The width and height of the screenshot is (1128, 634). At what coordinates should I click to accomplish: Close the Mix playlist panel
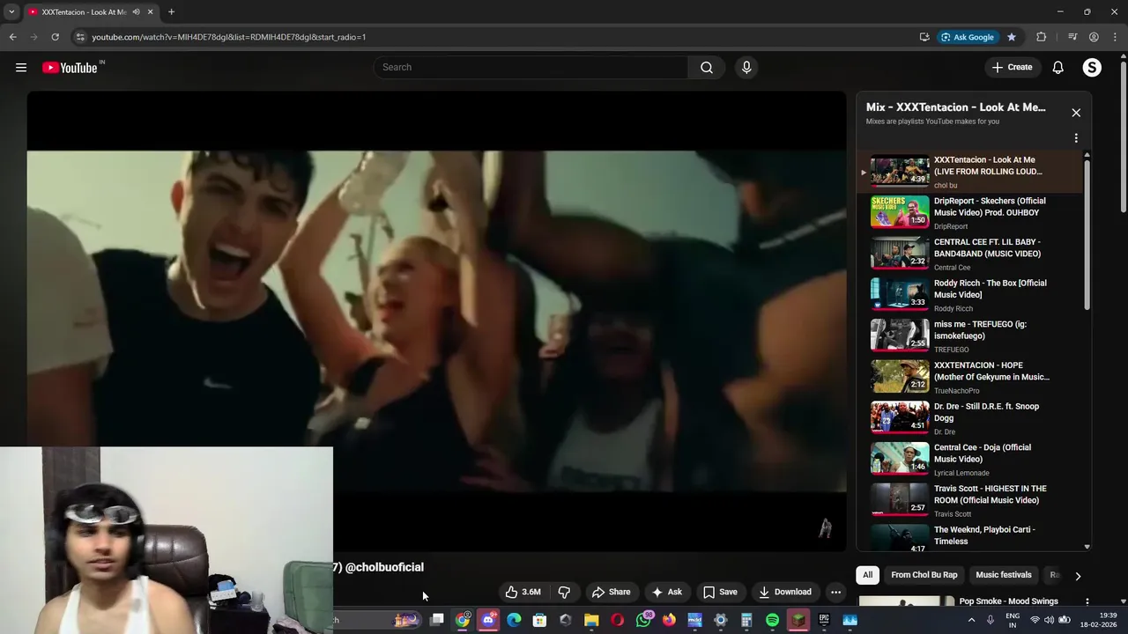1076,113
